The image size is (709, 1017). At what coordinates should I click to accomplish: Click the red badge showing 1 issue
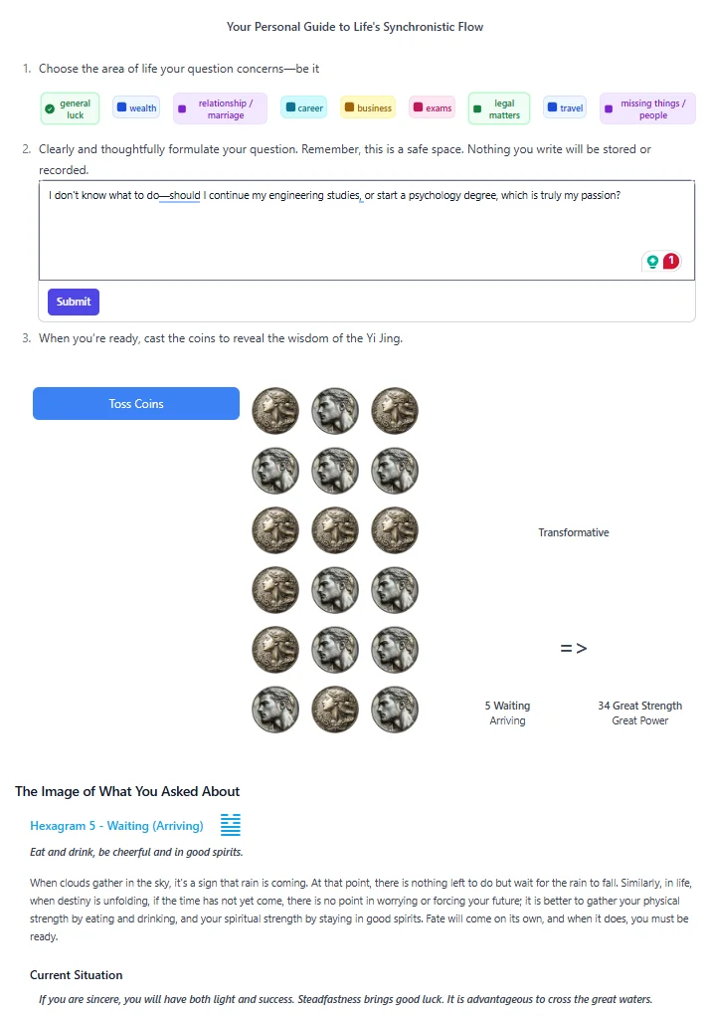(671, 261)
